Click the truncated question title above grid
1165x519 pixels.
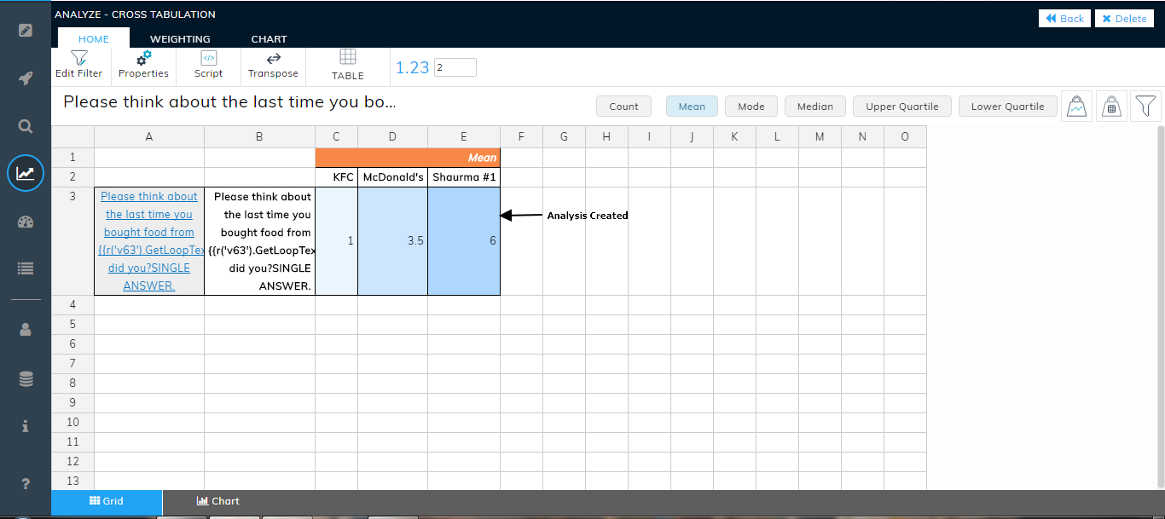[229, 102]
